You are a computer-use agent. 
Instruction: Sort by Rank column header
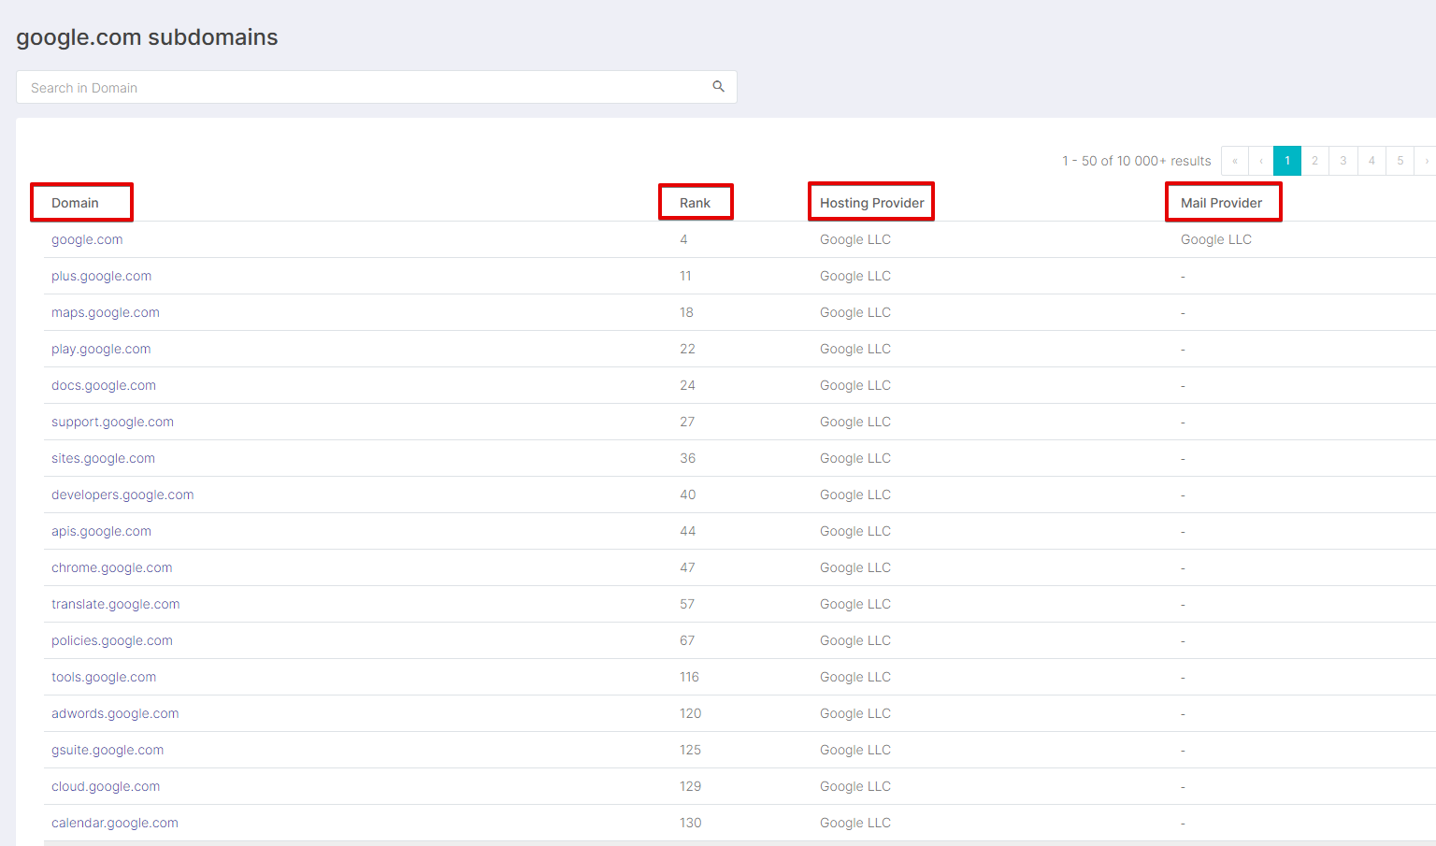[695, 203]
